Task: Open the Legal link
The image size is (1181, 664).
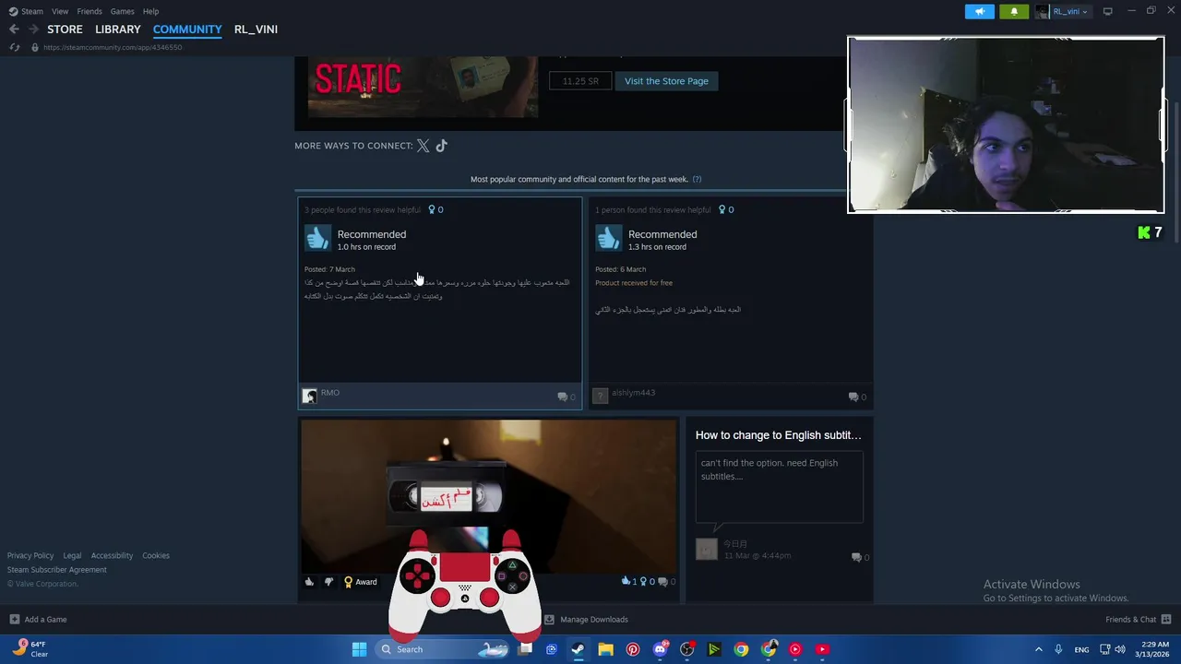Action: click(x=72, y=555)
